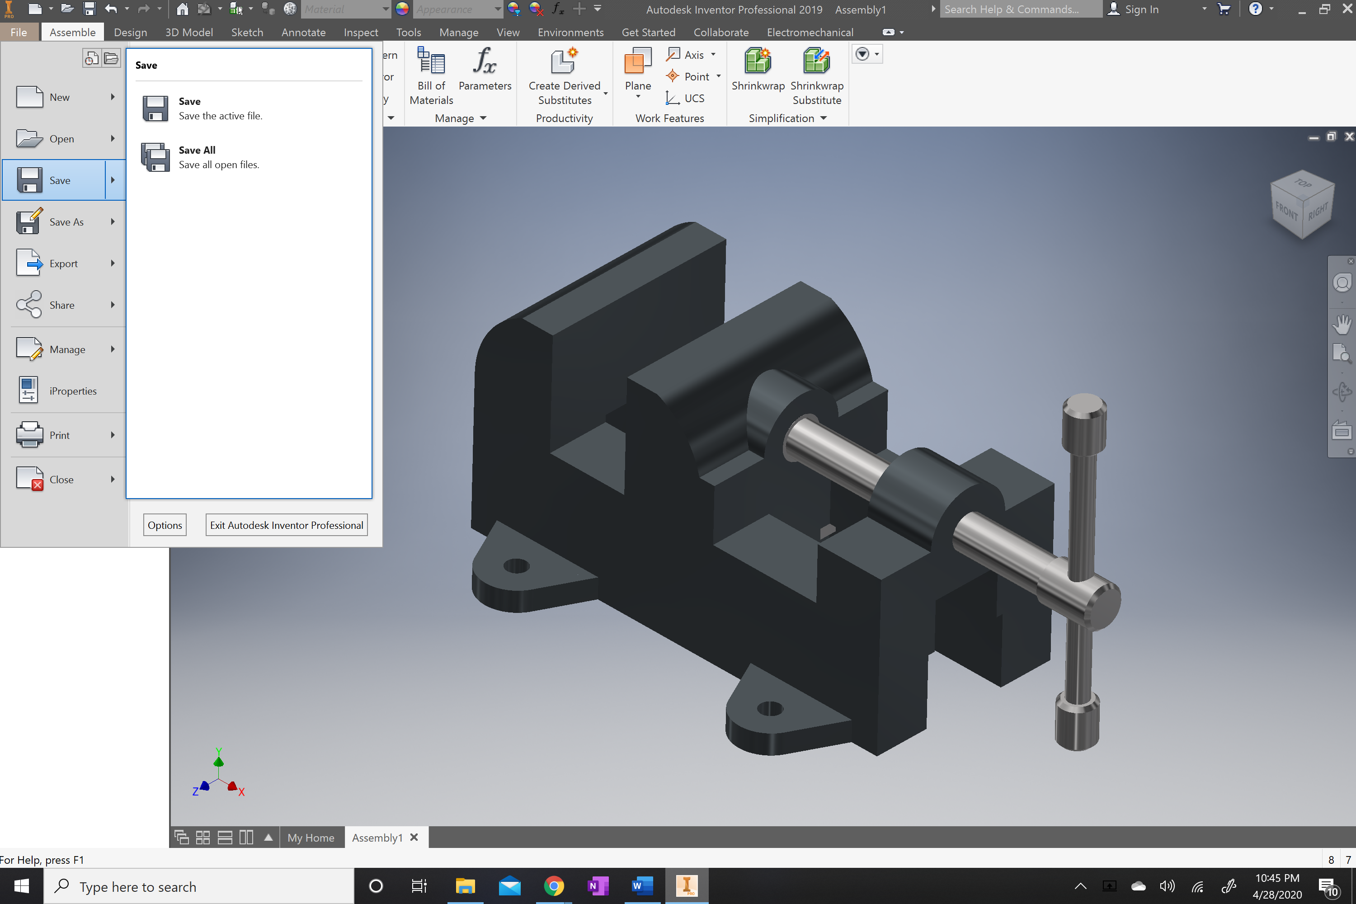Screen dimensions: 1356x904
Task: Click the tile windows icon in document tab bar
Action: [203, 837]
